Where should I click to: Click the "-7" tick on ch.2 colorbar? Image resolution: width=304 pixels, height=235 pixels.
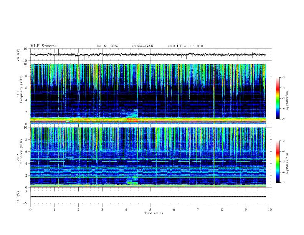click(x=283, y=183)
